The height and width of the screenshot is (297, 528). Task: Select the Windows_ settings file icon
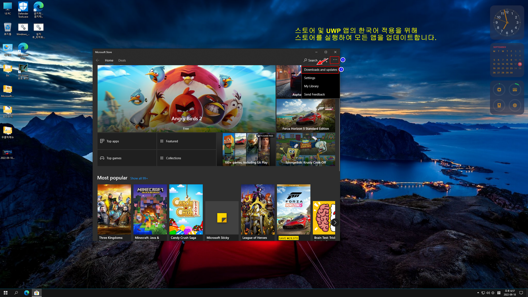[23, 29]
